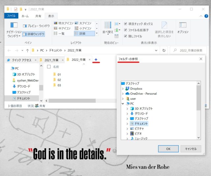Click the Cancel (キャンセル) button

191,149
